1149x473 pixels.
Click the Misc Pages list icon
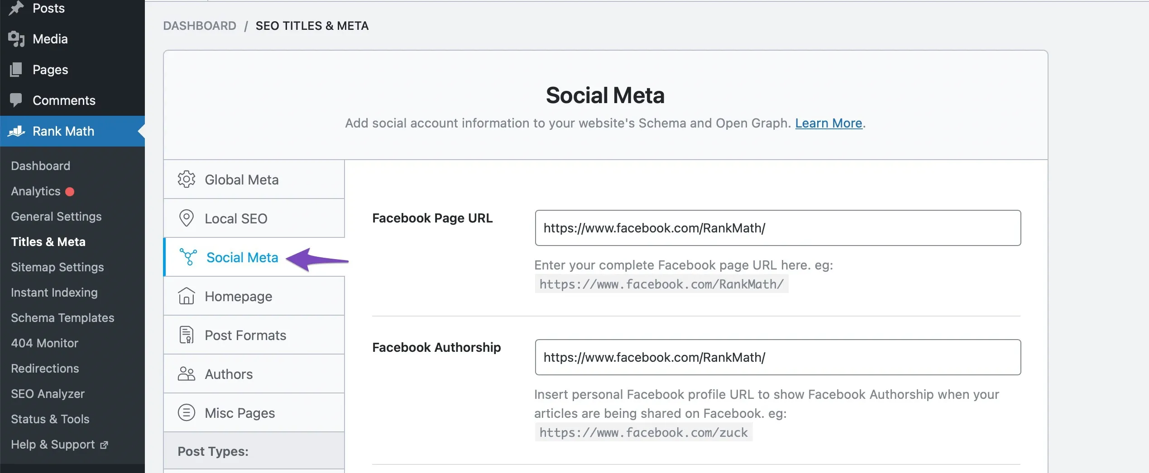pyautogui.click(x=186, y=413)
